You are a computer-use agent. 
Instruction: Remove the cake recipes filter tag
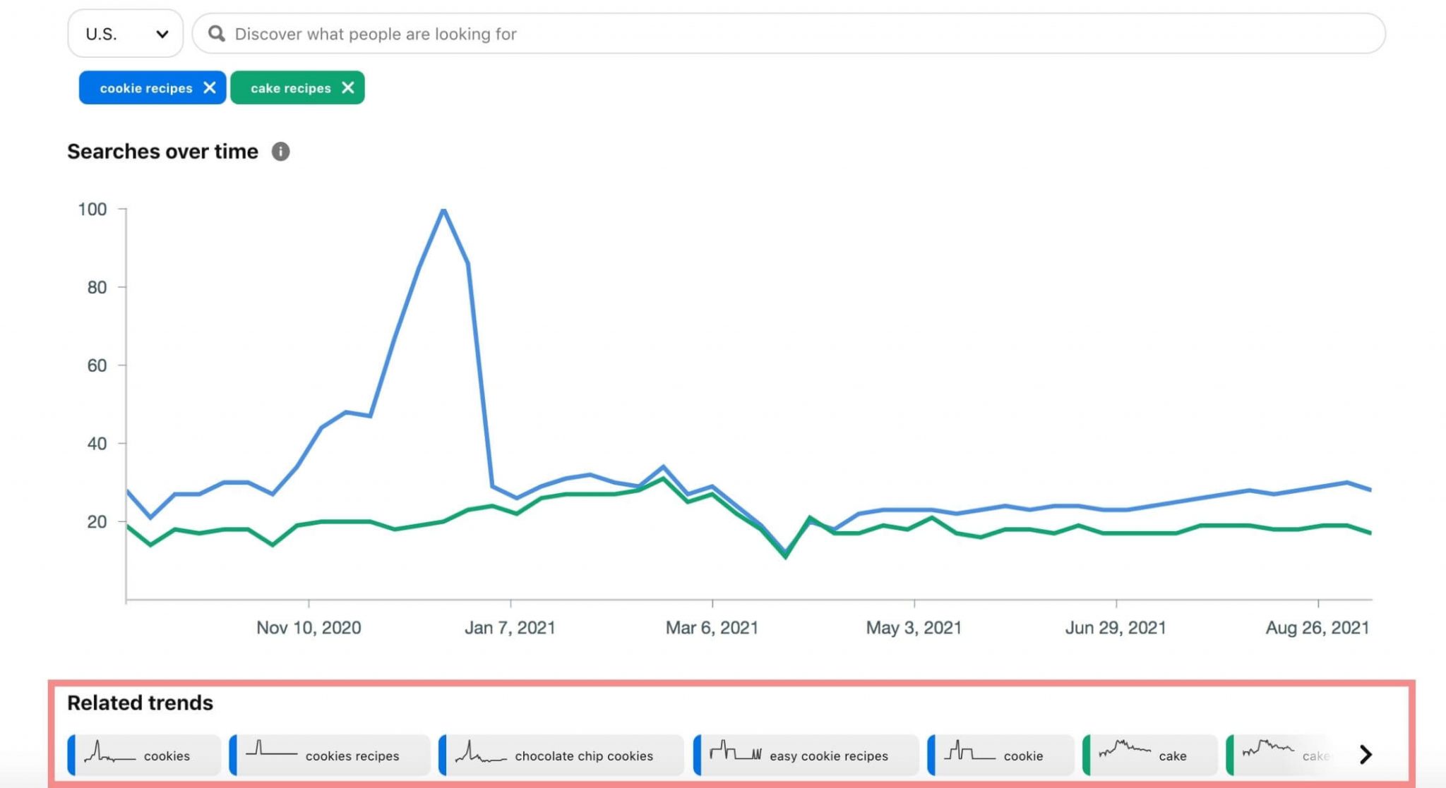[x=347, y=87]
